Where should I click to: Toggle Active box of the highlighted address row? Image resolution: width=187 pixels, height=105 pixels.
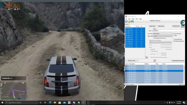tap(126, 71)
